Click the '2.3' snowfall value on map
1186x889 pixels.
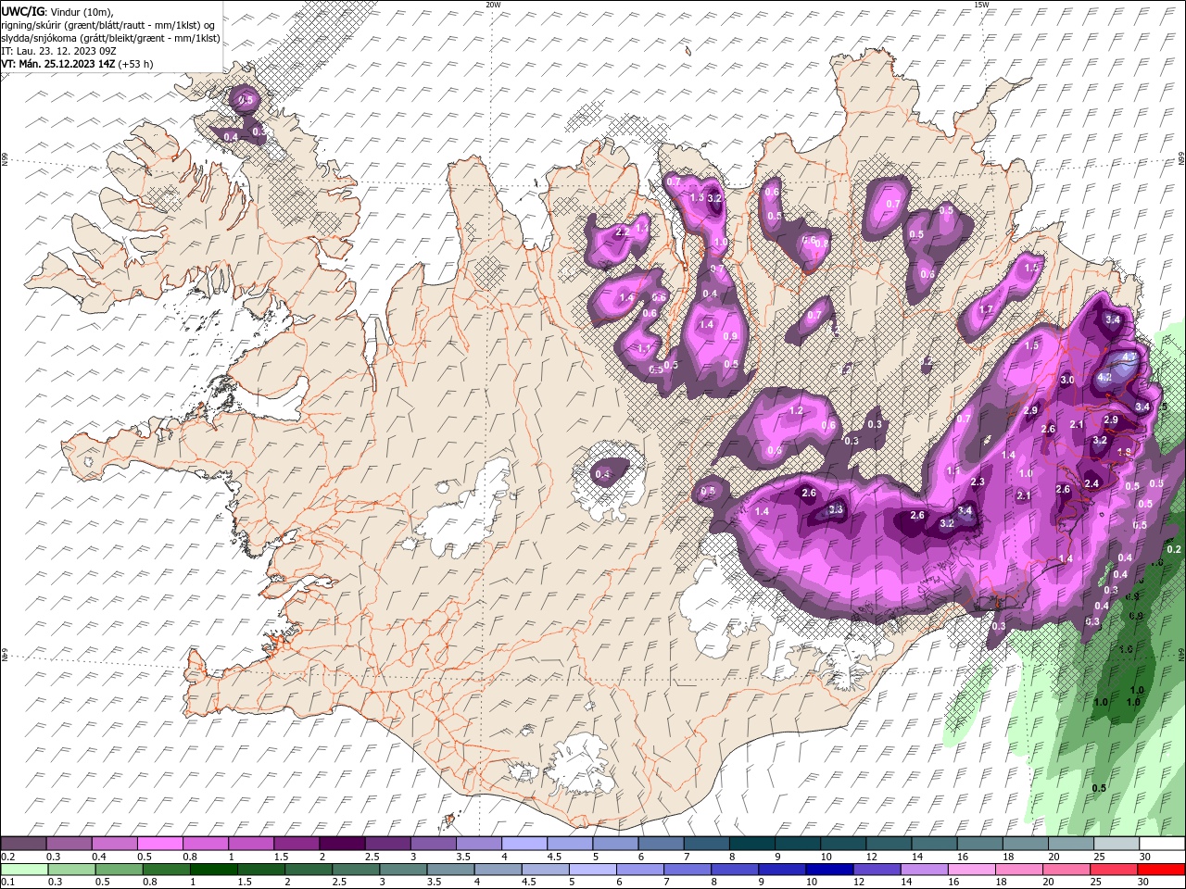[978, 482]
